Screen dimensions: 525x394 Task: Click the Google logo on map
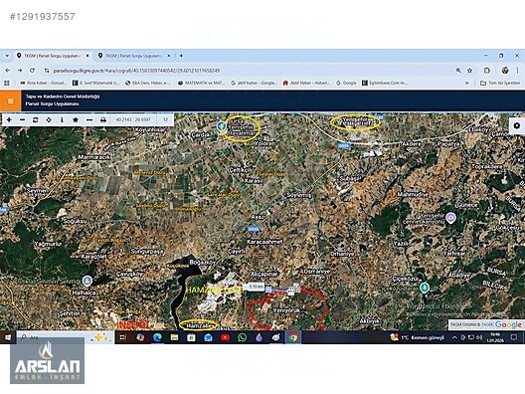coord(509,324)
